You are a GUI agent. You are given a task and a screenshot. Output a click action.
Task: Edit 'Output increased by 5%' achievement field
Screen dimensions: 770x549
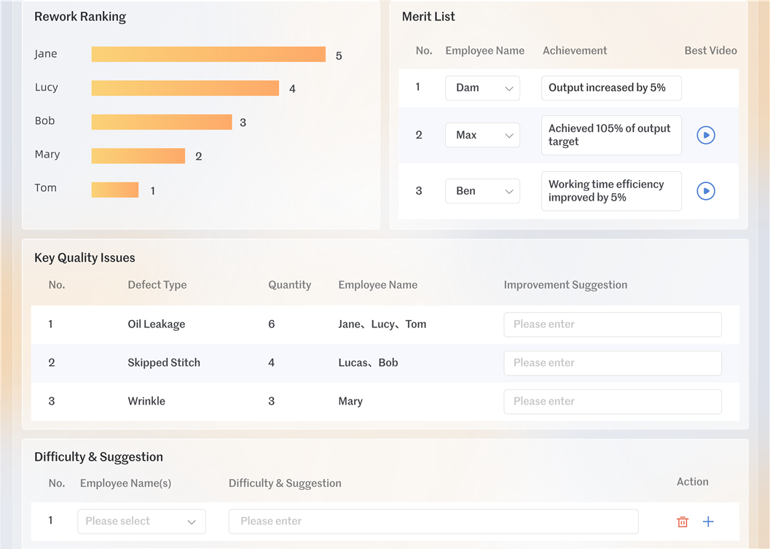tap(610, 88)
